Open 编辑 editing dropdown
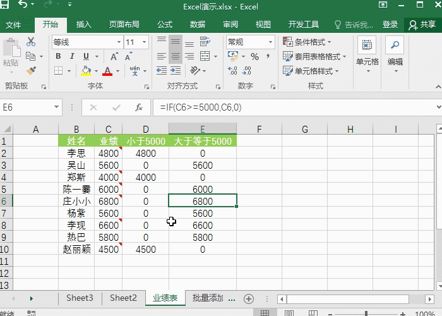This screenshot has width=442, height=316. click(x=395, y=55)
